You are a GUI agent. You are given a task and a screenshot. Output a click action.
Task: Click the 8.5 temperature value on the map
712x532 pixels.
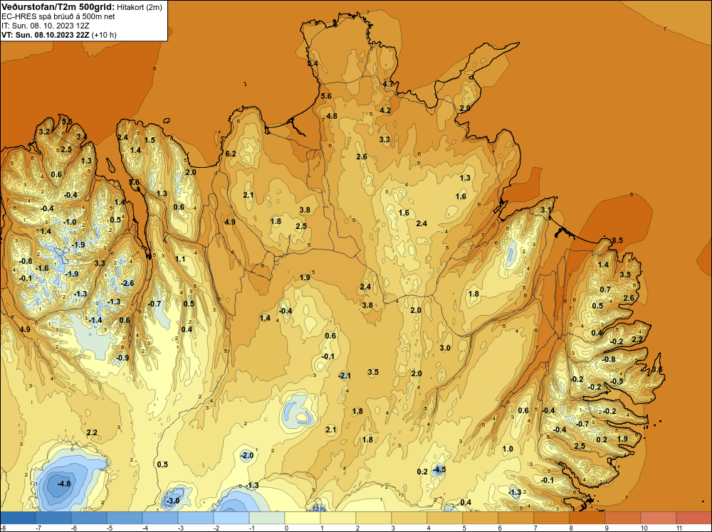point(617,241)
